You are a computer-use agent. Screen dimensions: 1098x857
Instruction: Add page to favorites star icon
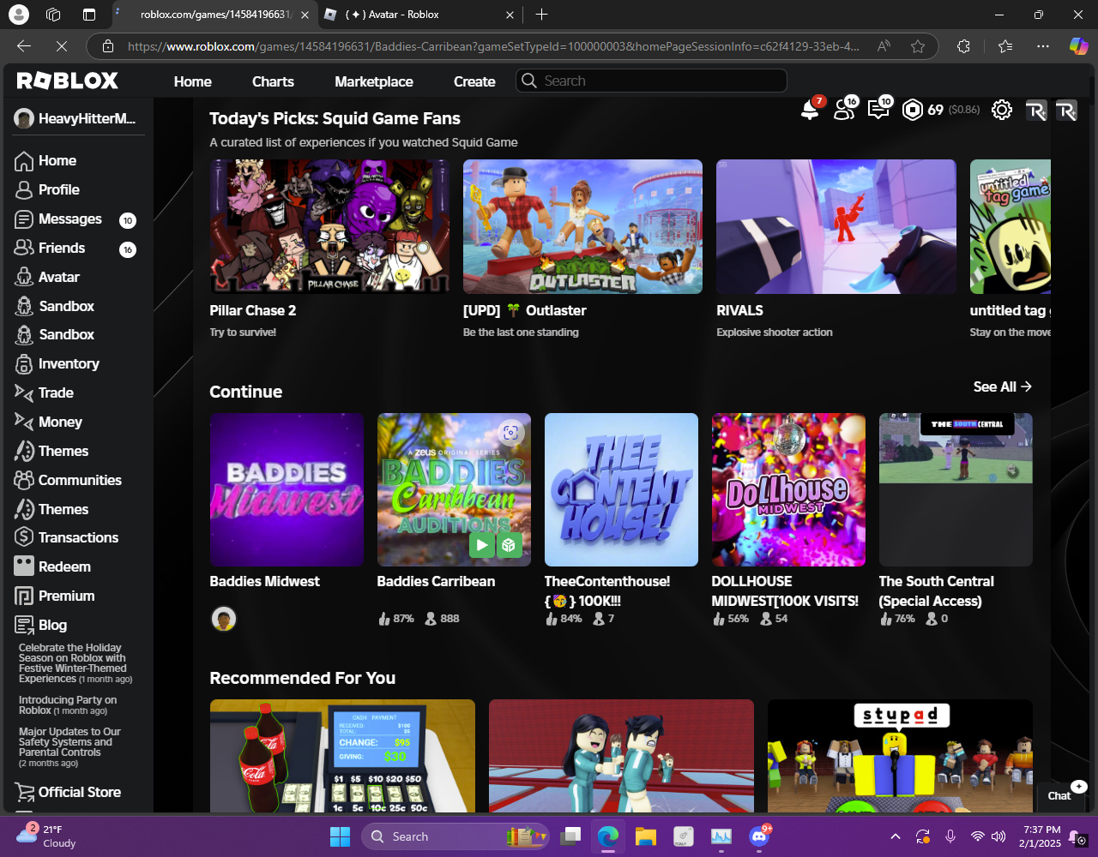[x=918, y=46]
